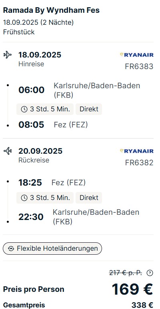This screenshot has height=309, width=160.
Task: Click the 22:30 arrival time
Action: pos(31,217)
